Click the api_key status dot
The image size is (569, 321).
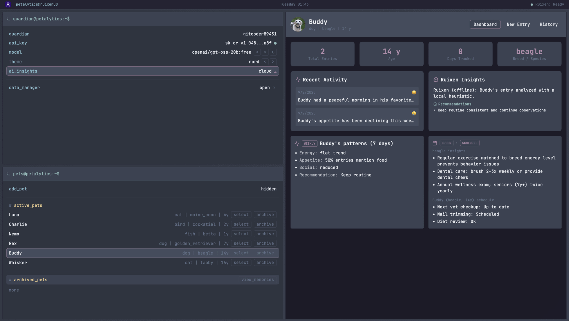click(275, 43)
